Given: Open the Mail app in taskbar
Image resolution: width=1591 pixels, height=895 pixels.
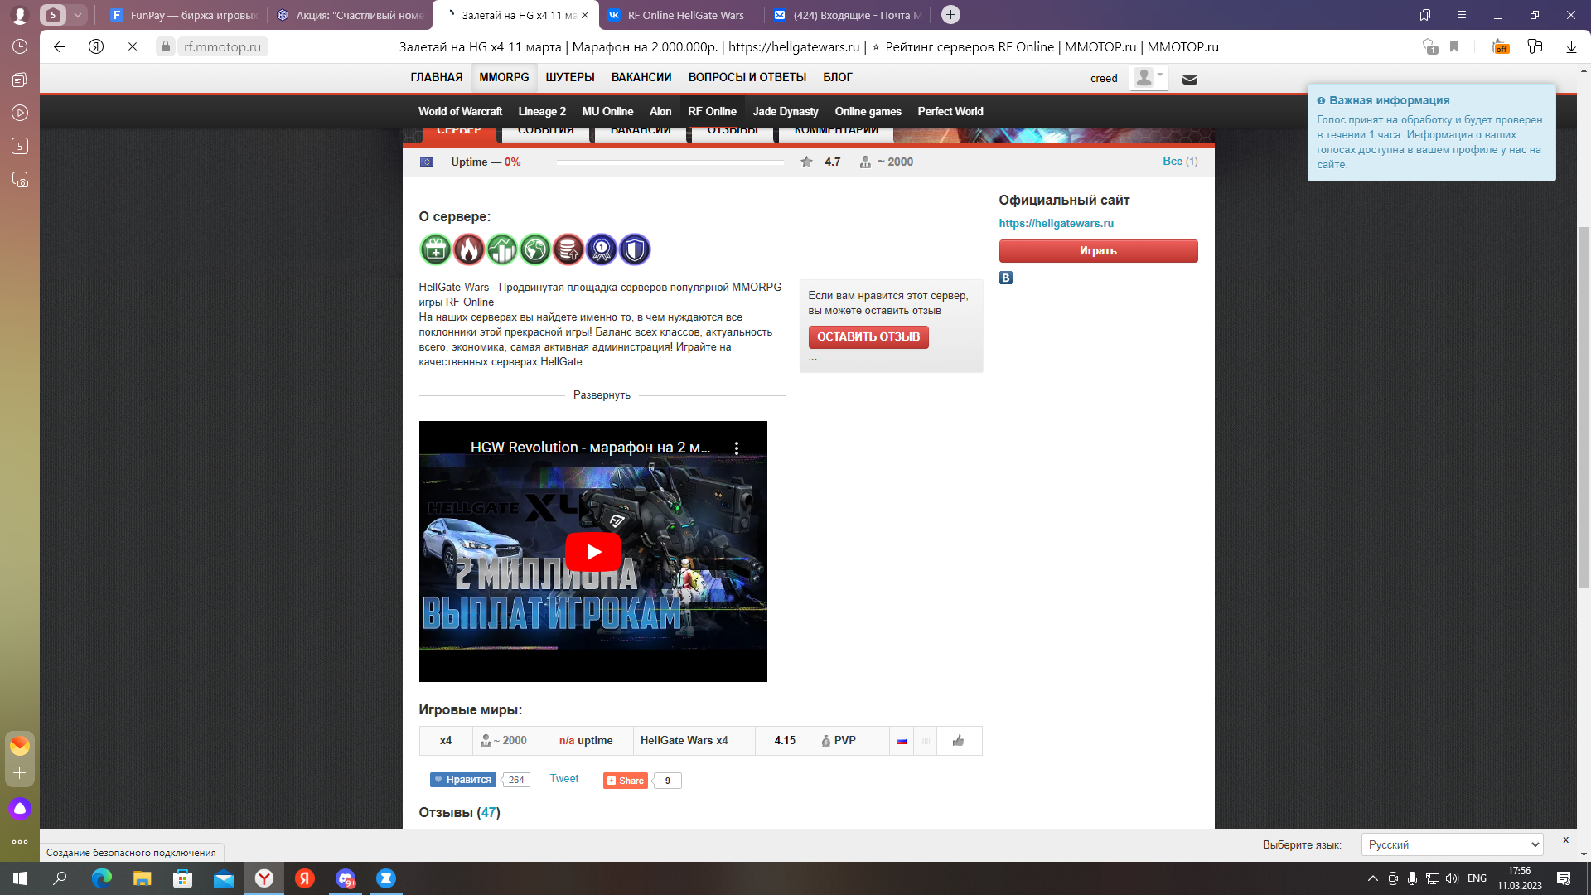Looking at the screenshot, I should 224,878.
